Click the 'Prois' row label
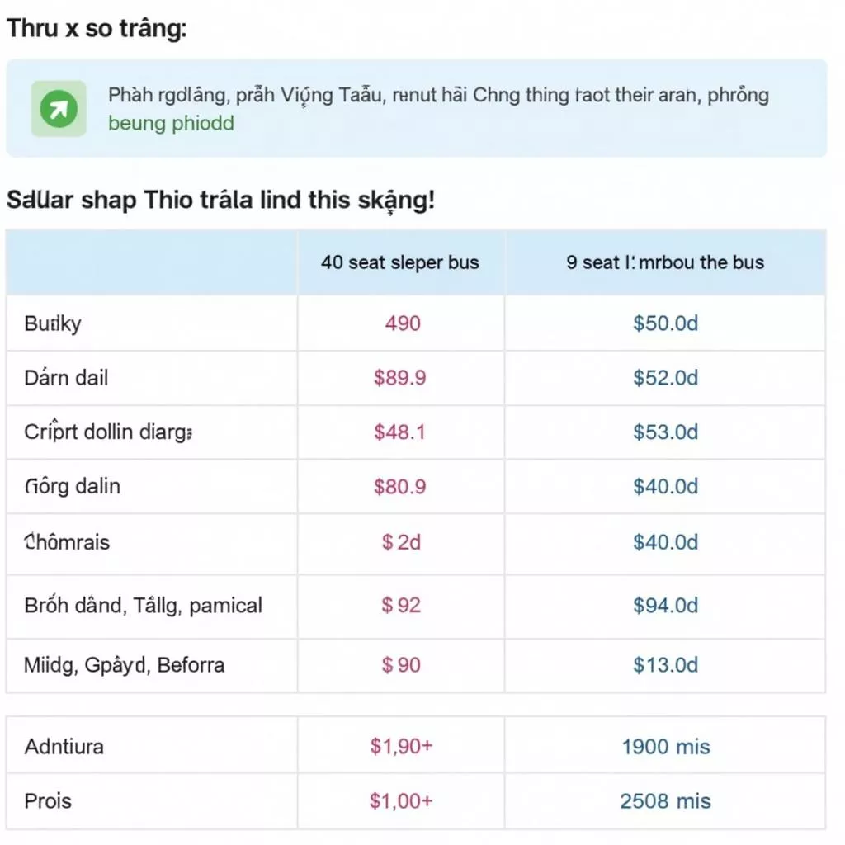This screenshot has height=845, width=845. point(48,800)
